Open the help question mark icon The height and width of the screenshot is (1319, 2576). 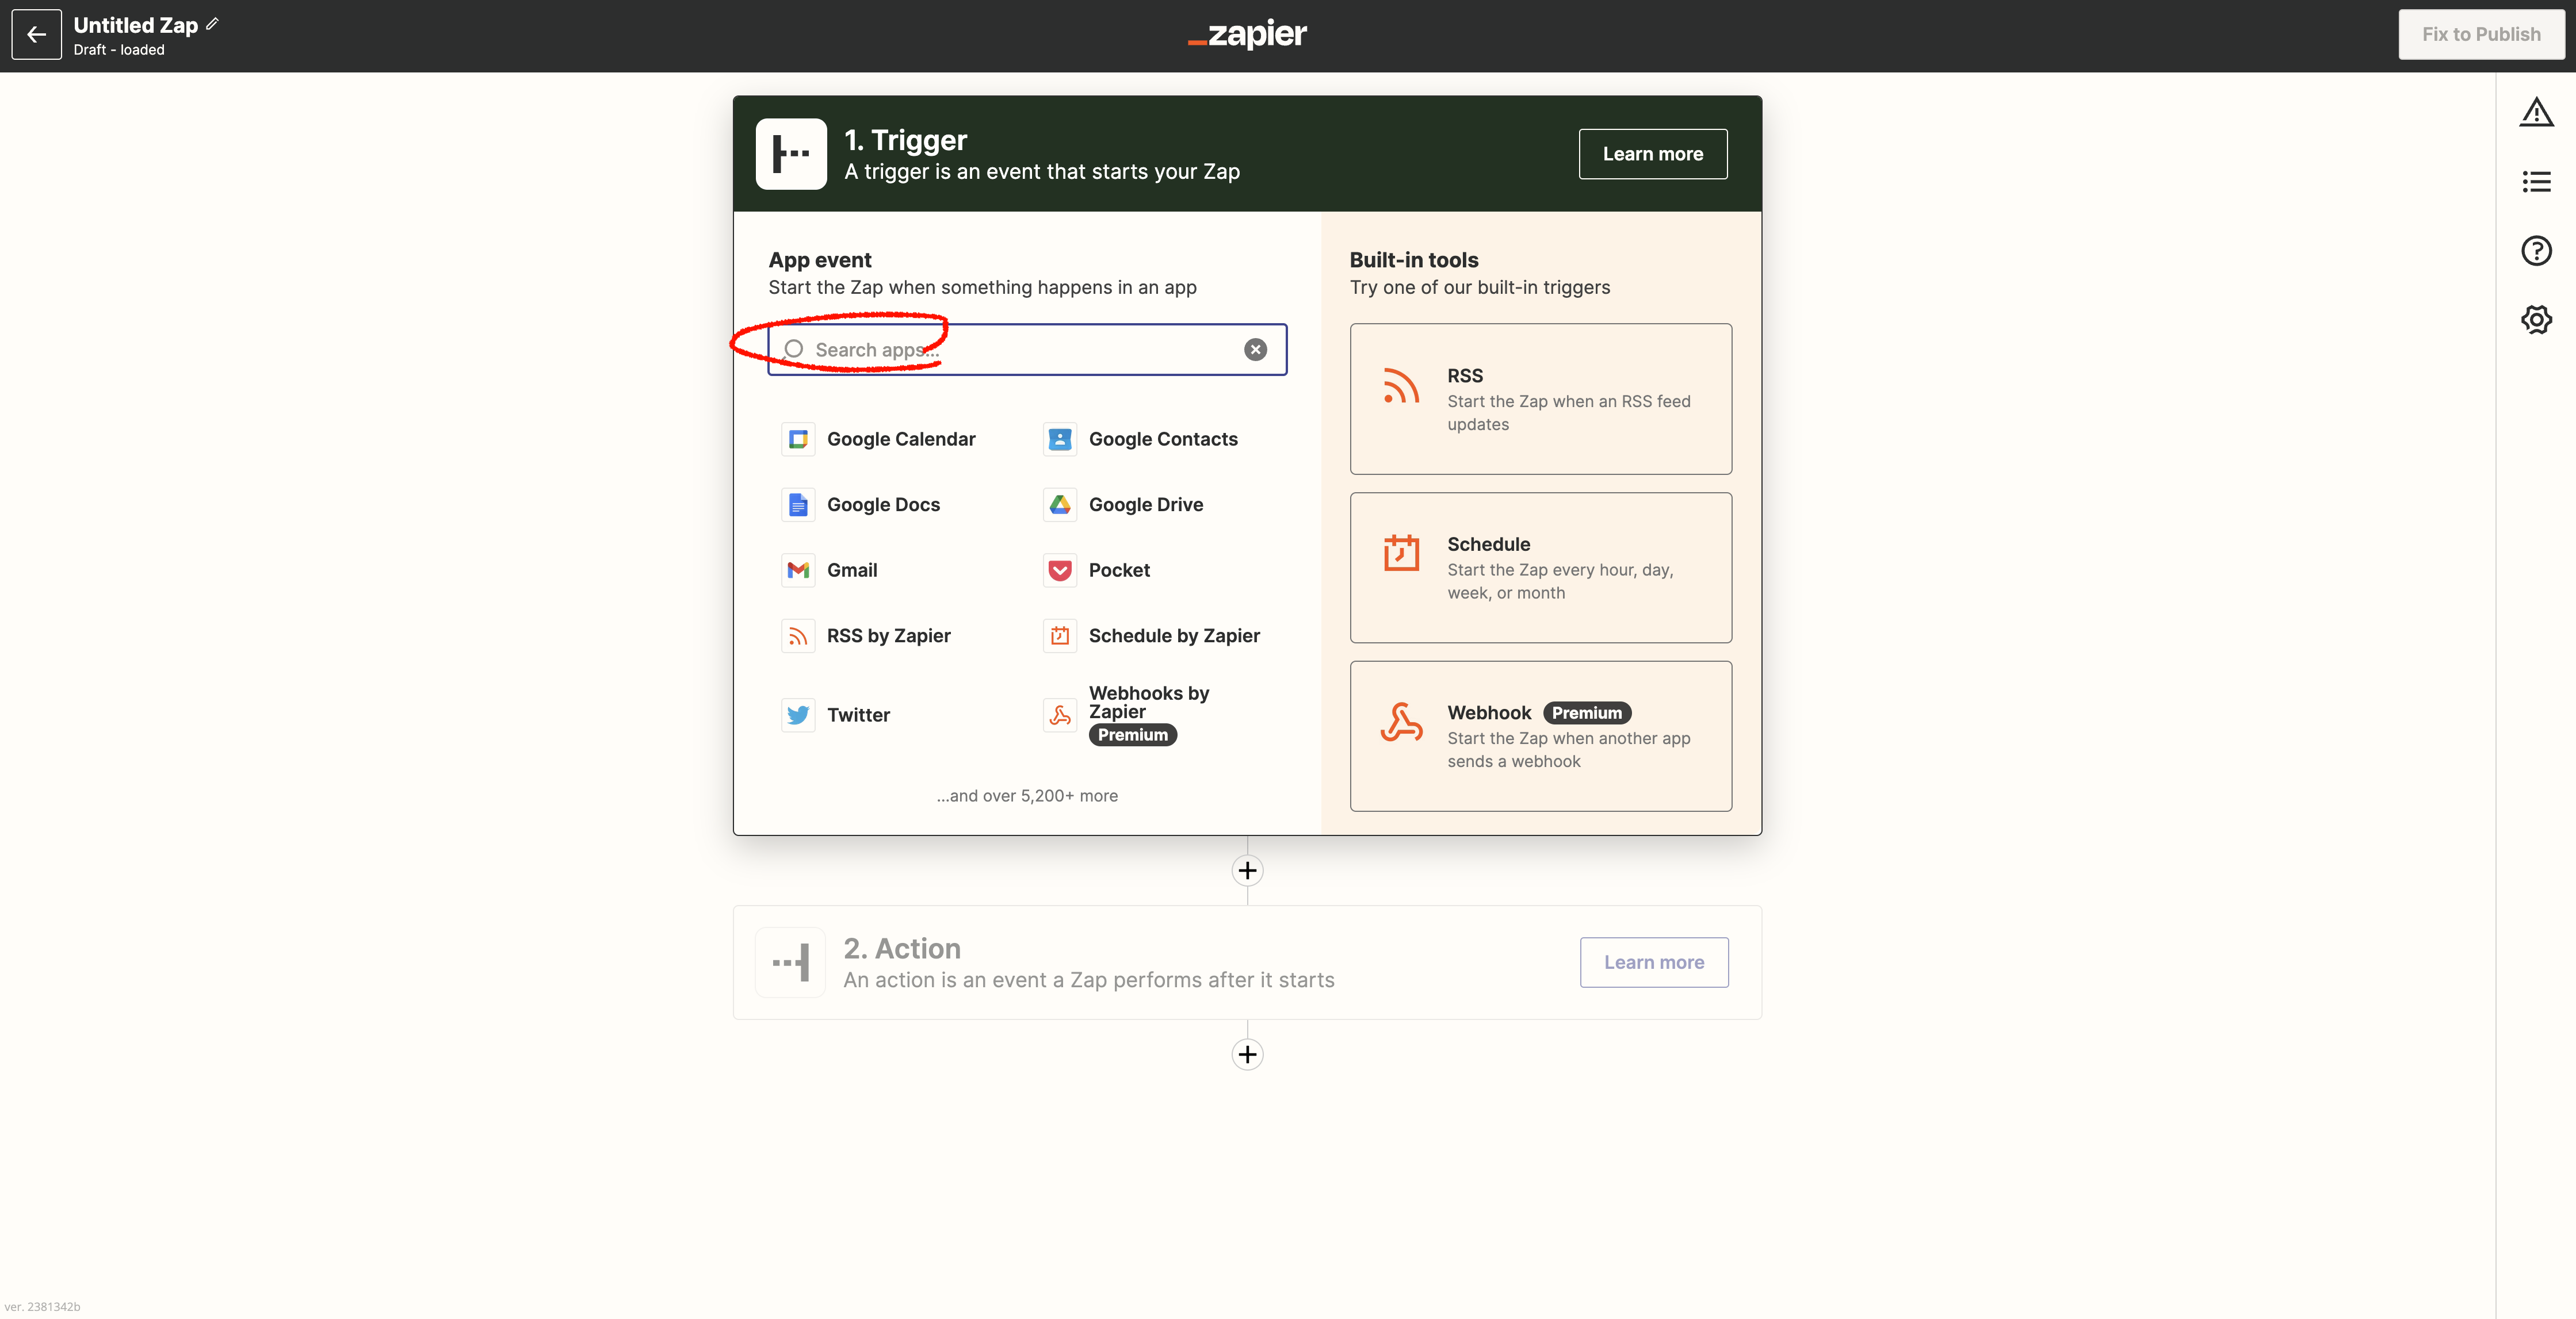point(2536,250)
